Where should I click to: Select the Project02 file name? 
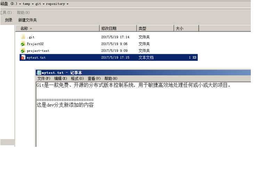(35, 44)
